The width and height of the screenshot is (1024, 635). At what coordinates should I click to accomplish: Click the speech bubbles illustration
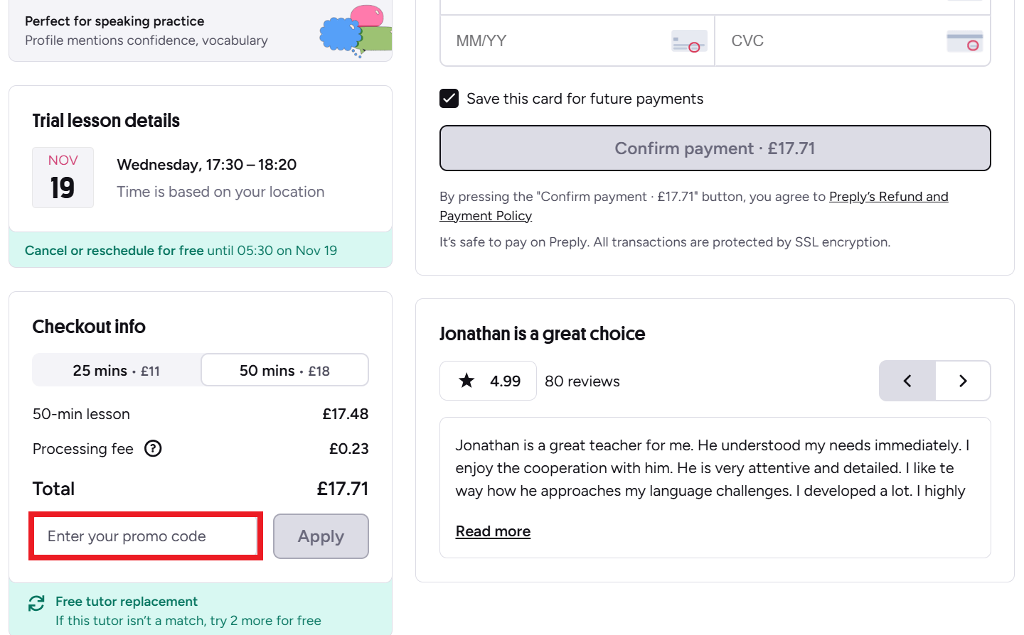coord(356,32)
